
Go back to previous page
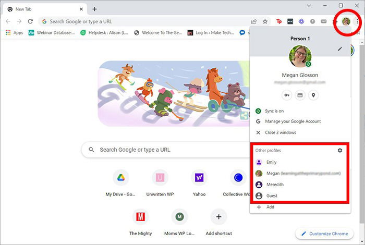(x=8, y=21)
